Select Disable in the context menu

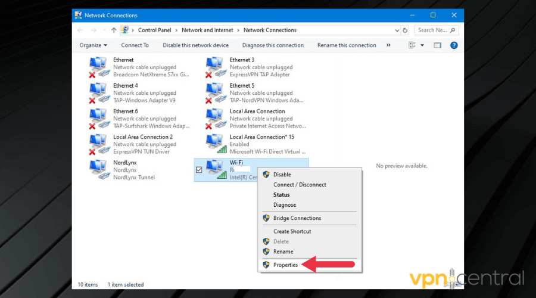point(282,175)
